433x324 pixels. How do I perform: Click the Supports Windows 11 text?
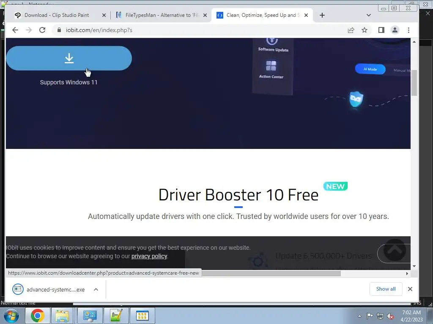tap(69, 82)
